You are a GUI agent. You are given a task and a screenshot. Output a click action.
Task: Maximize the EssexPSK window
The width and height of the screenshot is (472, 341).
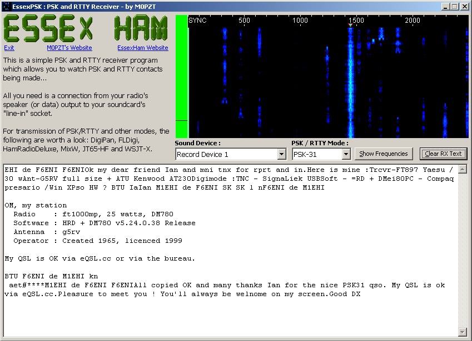[x=455, y=6]
